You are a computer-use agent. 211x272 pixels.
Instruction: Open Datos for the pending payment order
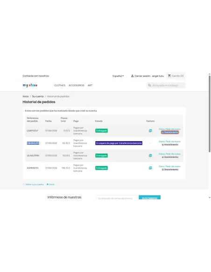[x=162, y=142]
